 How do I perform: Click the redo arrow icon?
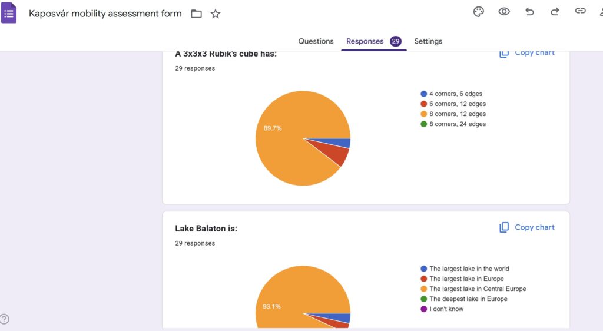point(555,12)
